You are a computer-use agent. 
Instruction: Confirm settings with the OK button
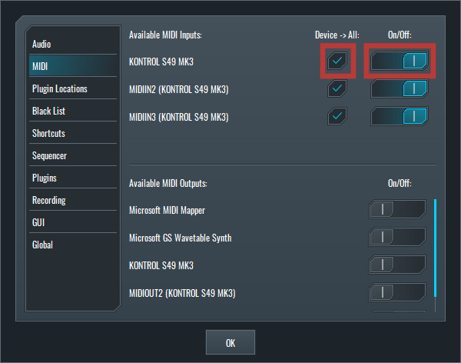pyautogui.click(x=230, y=342)
